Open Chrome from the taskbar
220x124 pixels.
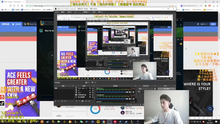coord(104,122)
